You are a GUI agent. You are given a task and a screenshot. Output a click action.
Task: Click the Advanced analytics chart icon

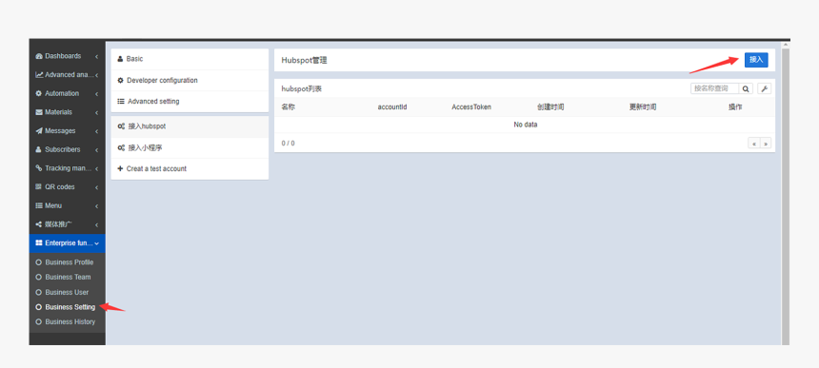click(39, 75)
